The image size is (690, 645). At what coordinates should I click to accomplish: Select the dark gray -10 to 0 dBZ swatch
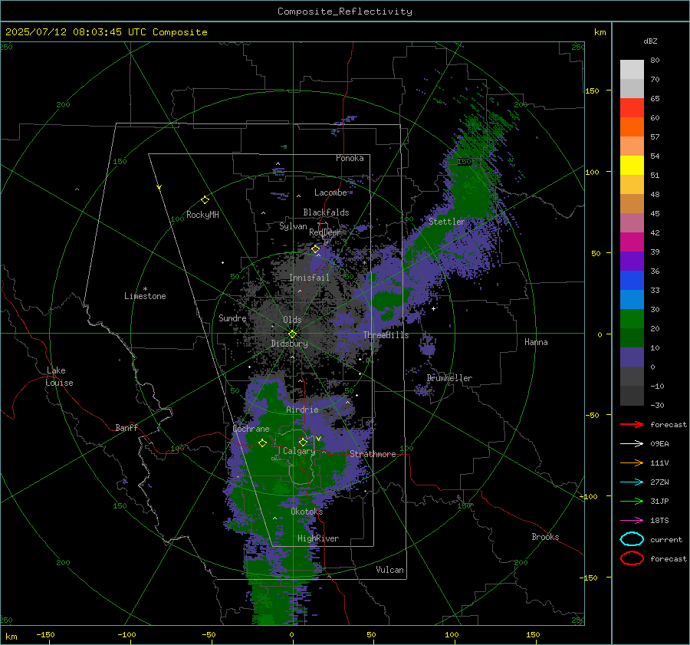[632, 377]
